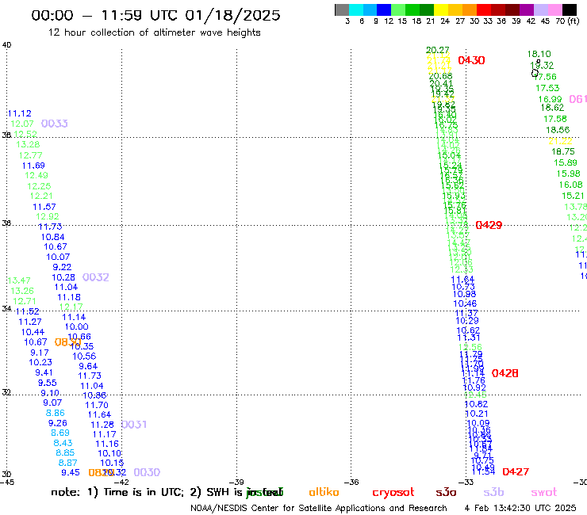
Task: Click the red 0429 time marker
Action: tap(489, 225)
